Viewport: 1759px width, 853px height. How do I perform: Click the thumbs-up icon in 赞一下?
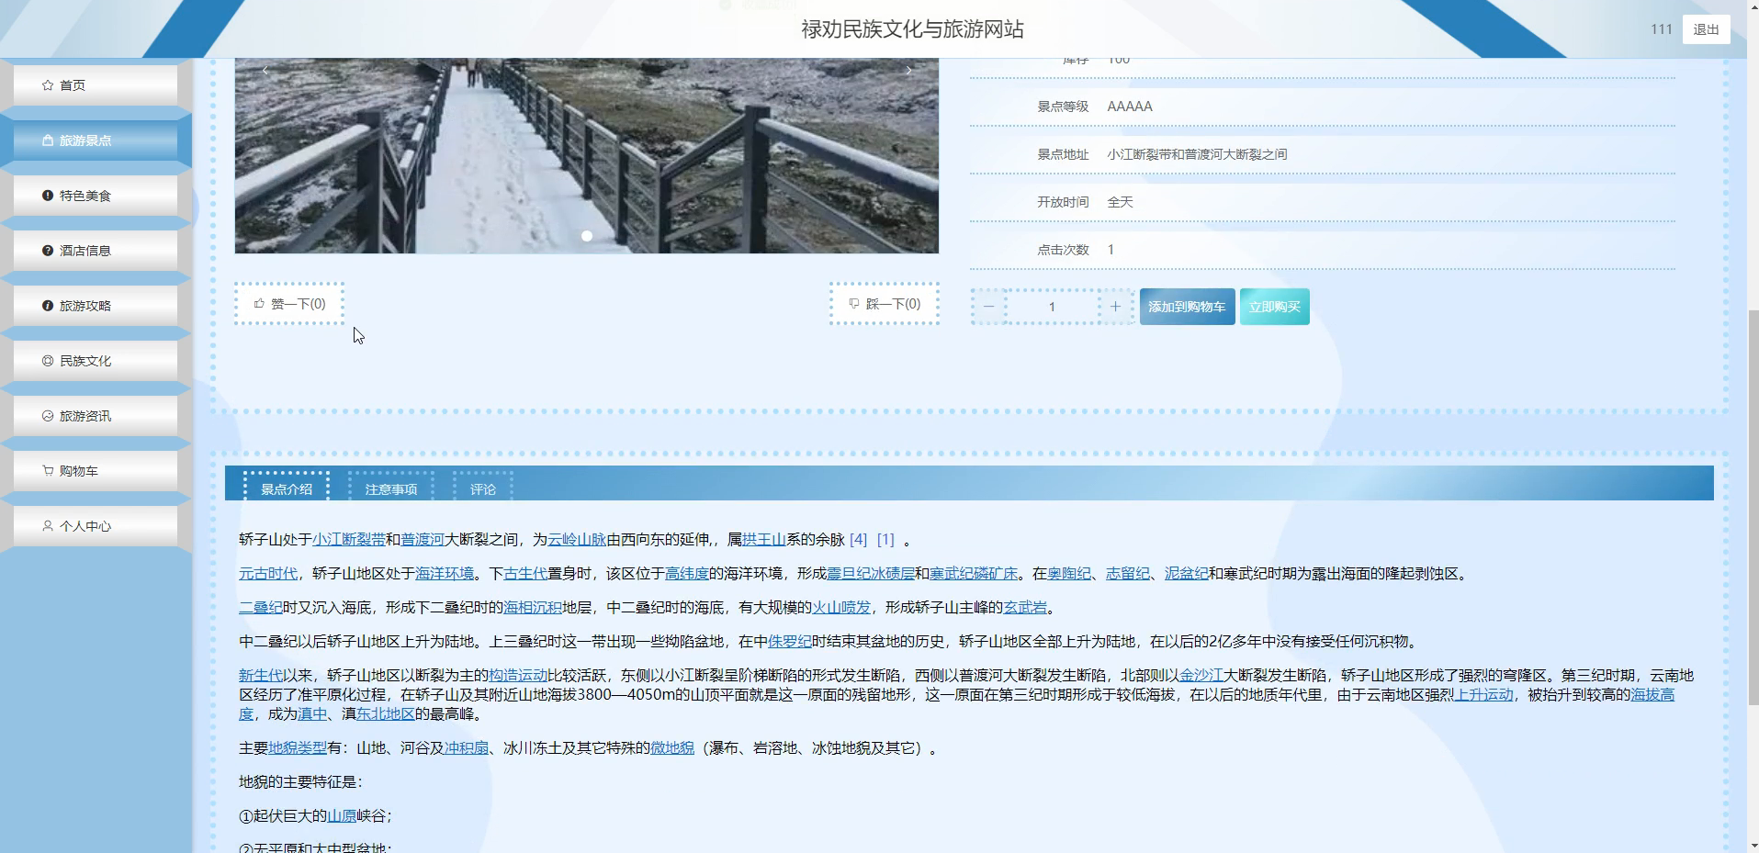point(259,303)
